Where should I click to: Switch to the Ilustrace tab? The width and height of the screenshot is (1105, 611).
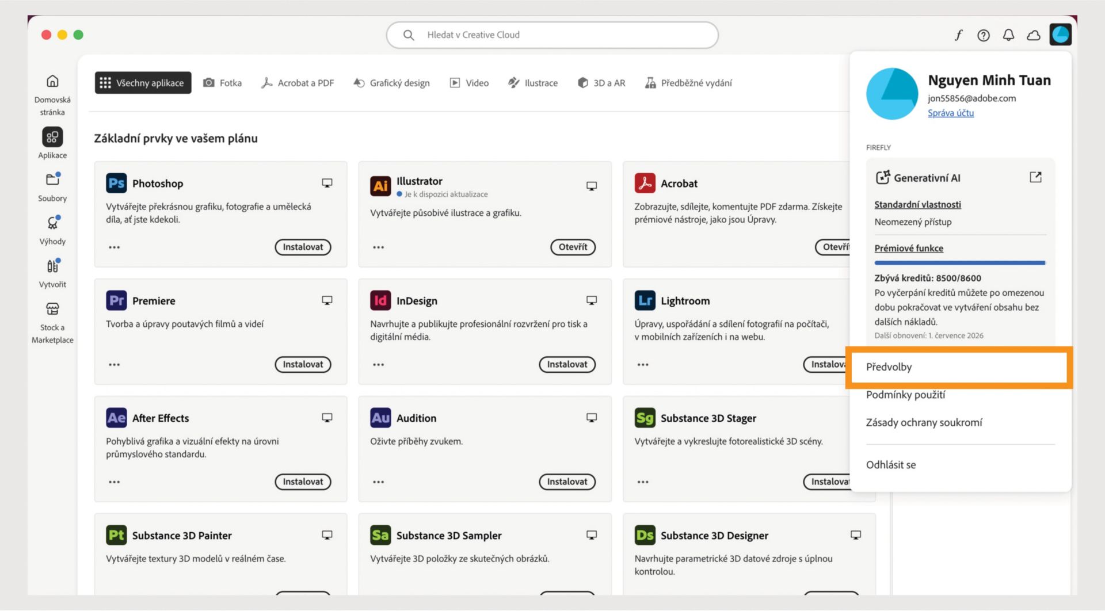(533, 83)
